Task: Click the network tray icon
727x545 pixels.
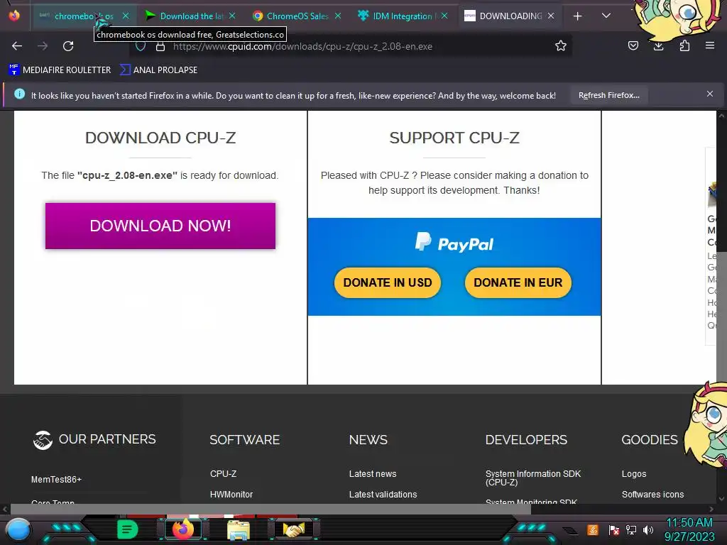Action: (631, 529)
